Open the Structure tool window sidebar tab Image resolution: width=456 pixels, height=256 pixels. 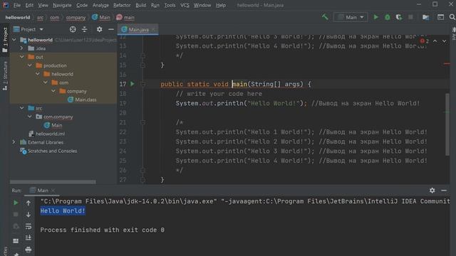coord(5,76)
